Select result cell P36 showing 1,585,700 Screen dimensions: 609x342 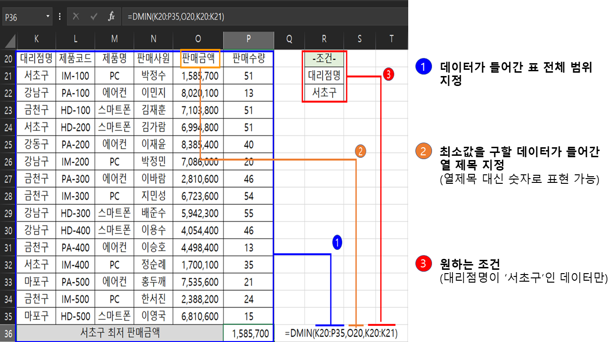[x=249, y=333]
